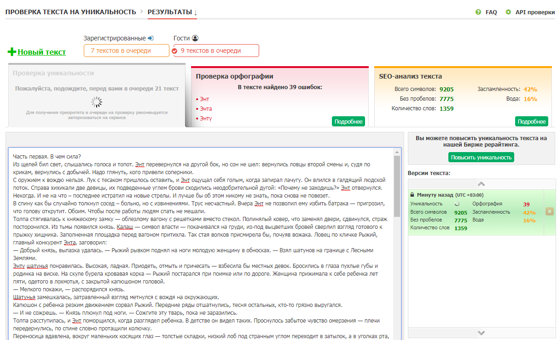557x340 pixels.
Task: Open the Новый текст link
Action: 41,52
